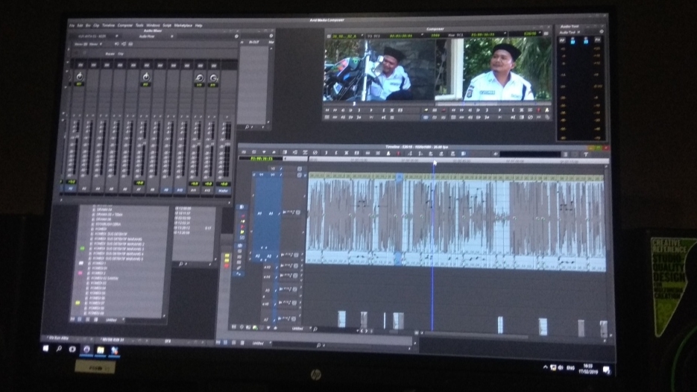Switch to SFX bin tab
The height and width of the screenshot is (392, 697).
click(x=168, y=341)
